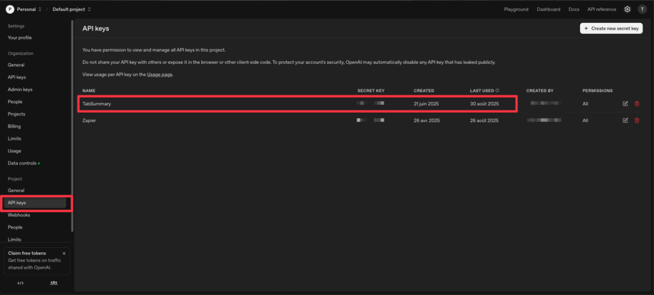654x295 pixels.
Task: Click the Claim free tokens heading
Action: point(27,253)
